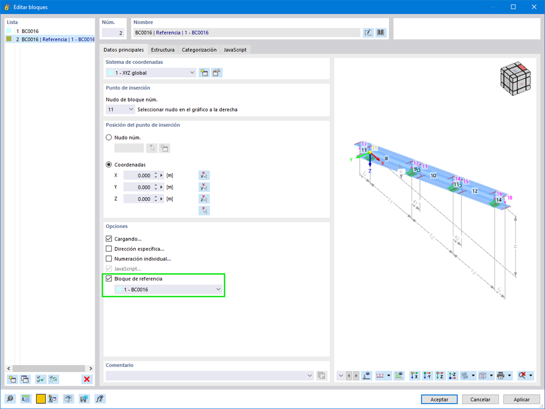Click the list horizontal scrollbar left arrow
Screen dimensions: 545x409
coord(9,368)
